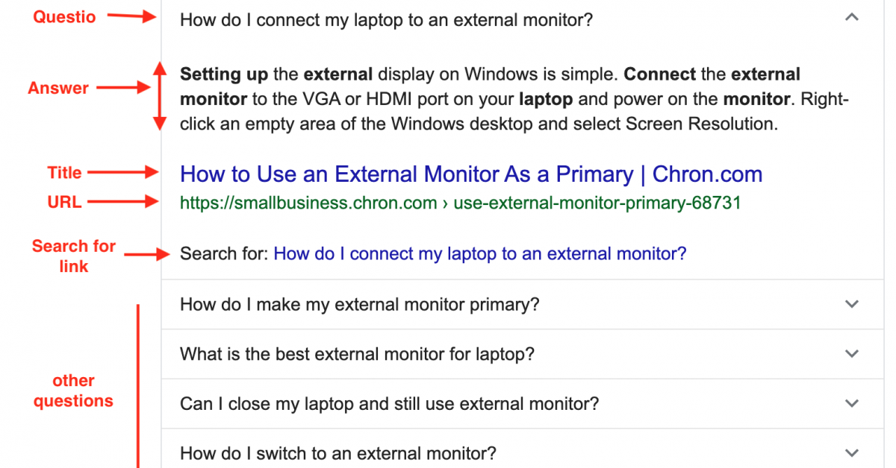
Task: Click the red "Search for link" annotation label
Action: pyautogui.click(x=73, y=256)
